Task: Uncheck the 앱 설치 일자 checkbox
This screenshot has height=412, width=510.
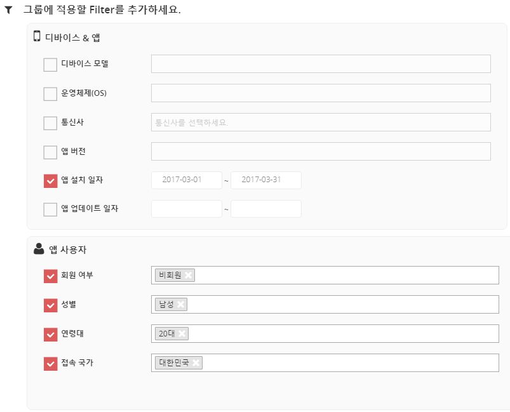Action: tap(50, 181)
